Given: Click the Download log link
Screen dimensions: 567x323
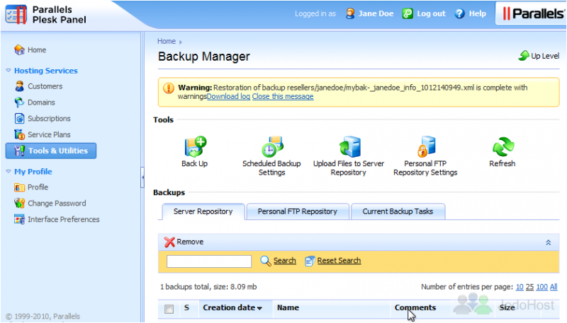Looking at the screenshot, I should tap(228, 96).
